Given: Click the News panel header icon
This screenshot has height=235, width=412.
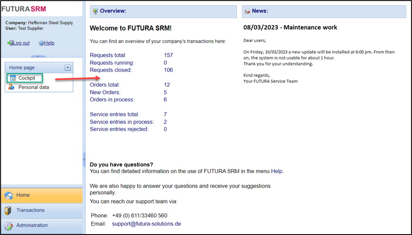Looking at the screenshot, I should click(x=247, y=11).
